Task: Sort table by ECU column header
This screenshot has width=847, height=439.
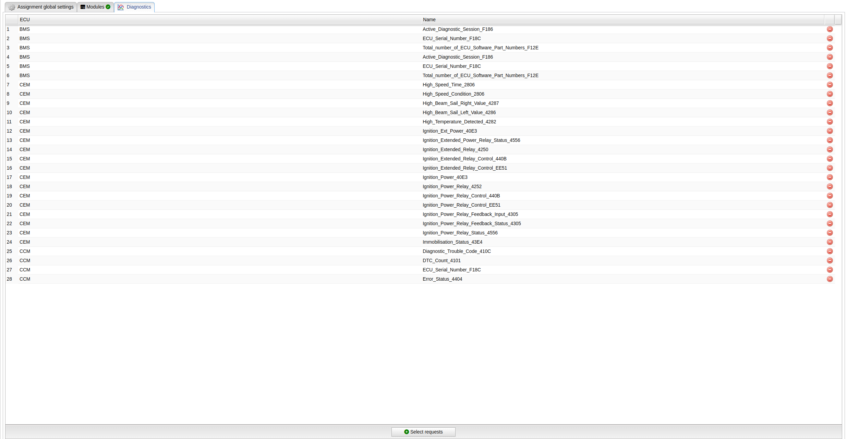Action: pos(219,20)
